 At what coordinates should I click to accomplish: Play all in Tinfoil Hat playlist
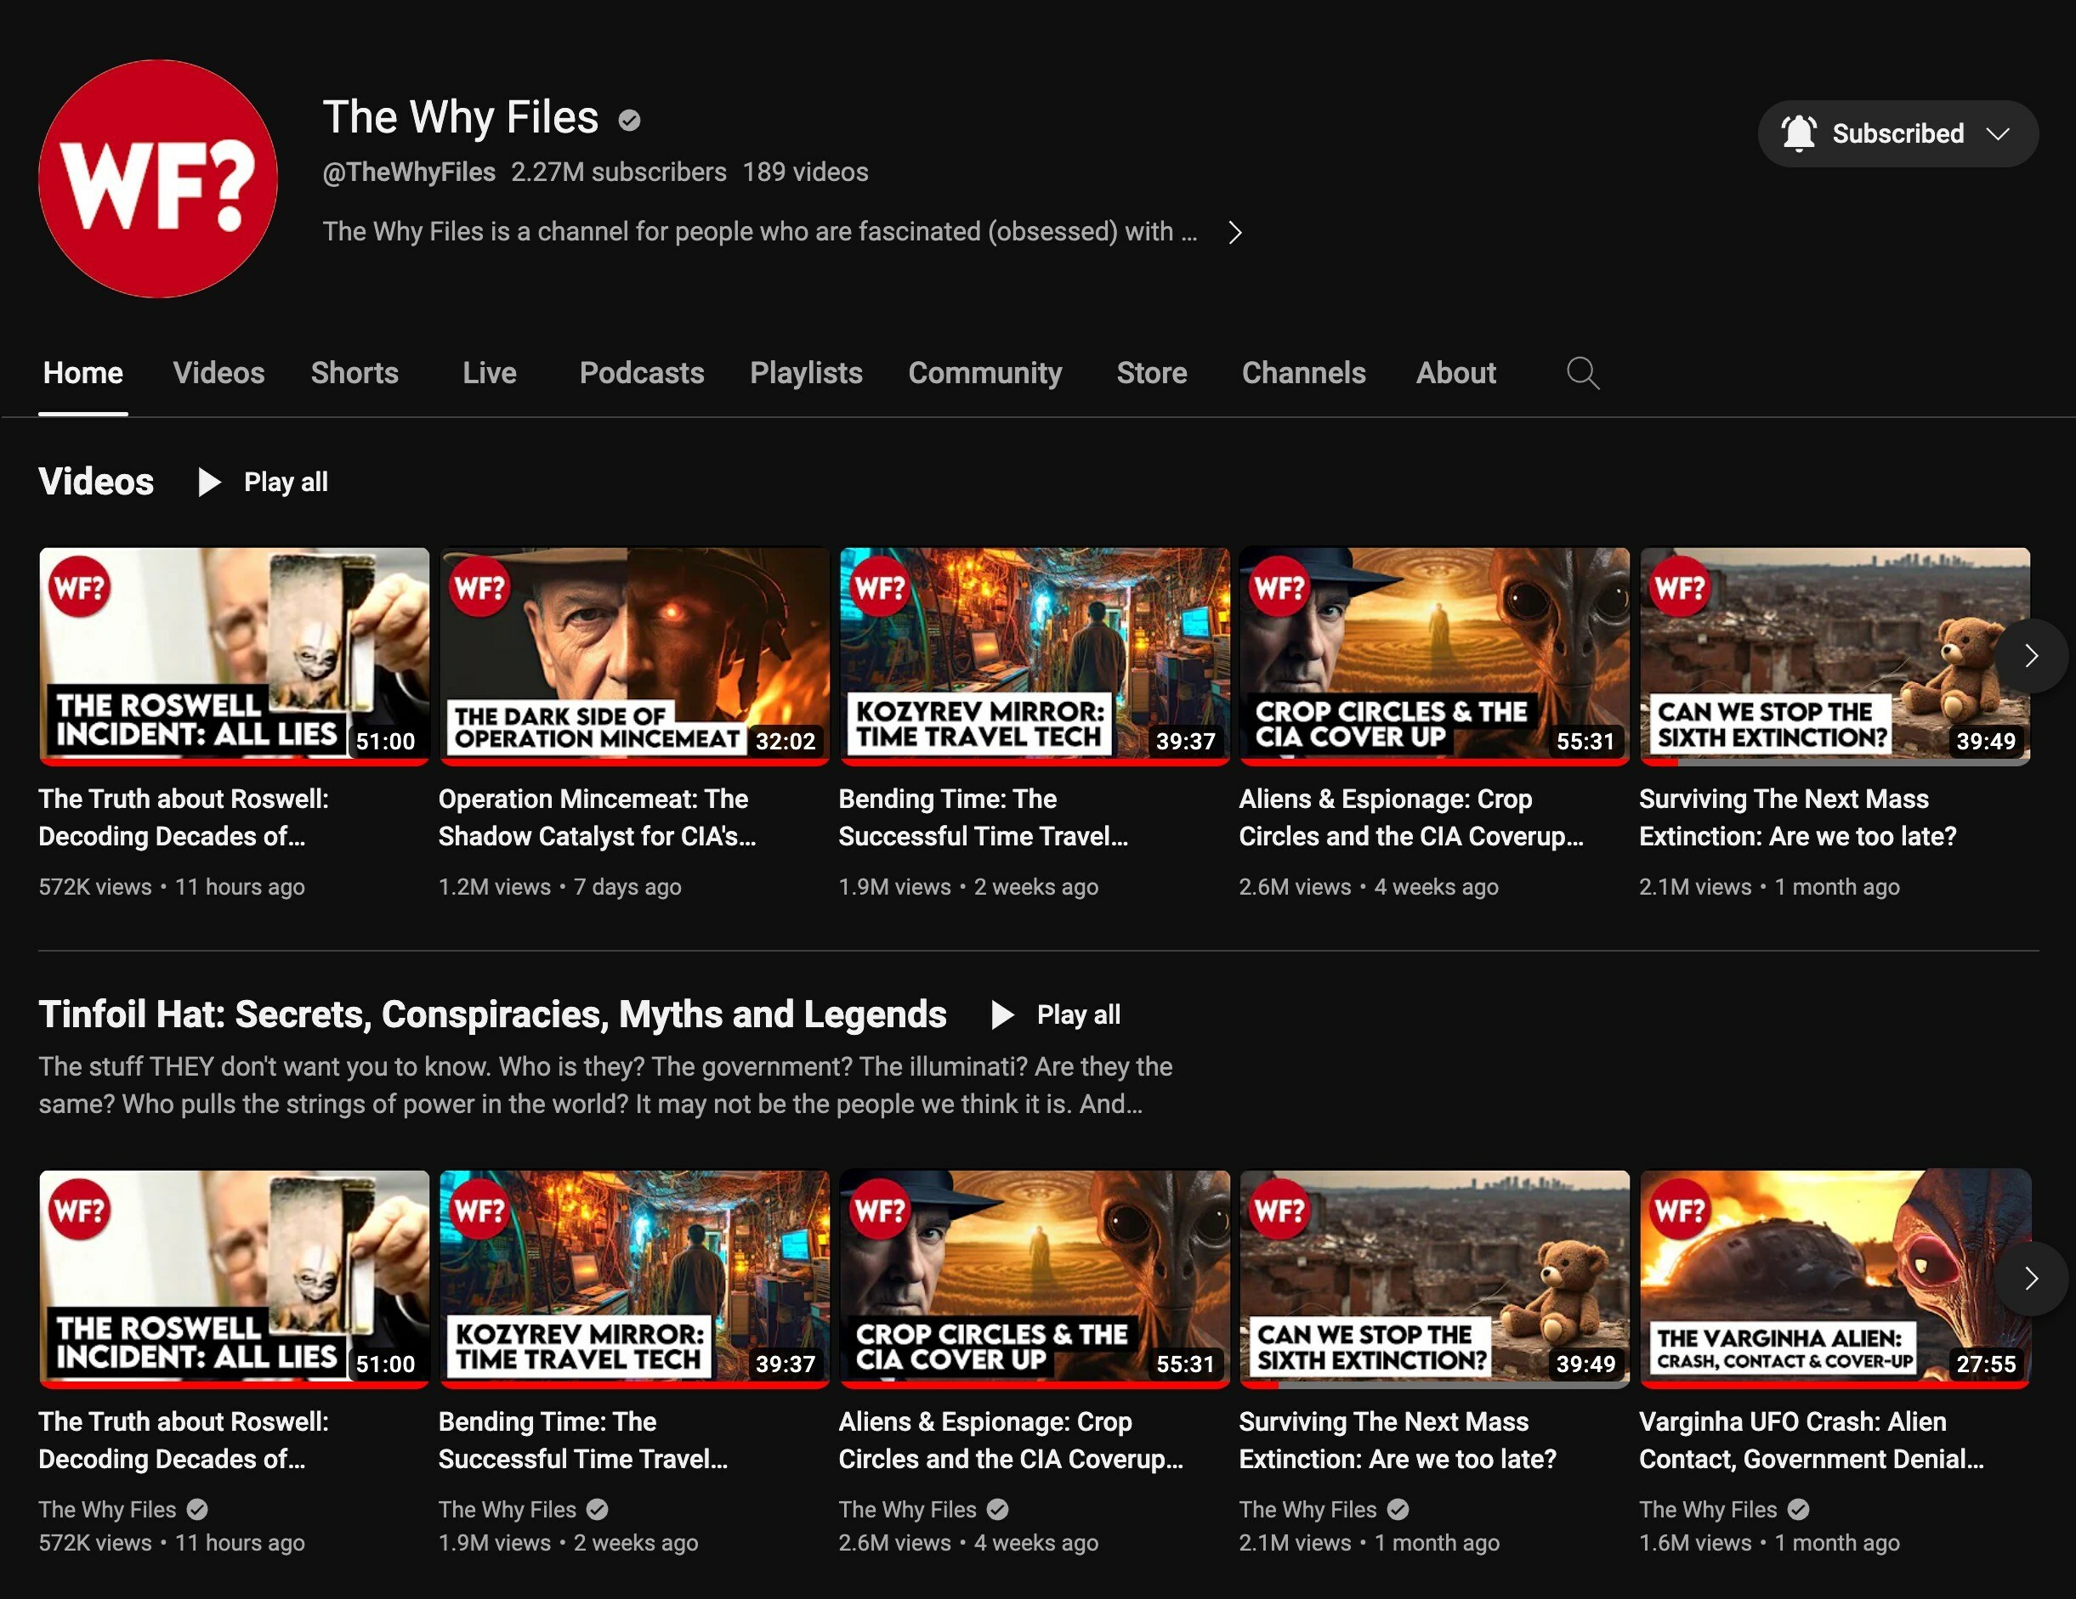click(1055, 1014)
